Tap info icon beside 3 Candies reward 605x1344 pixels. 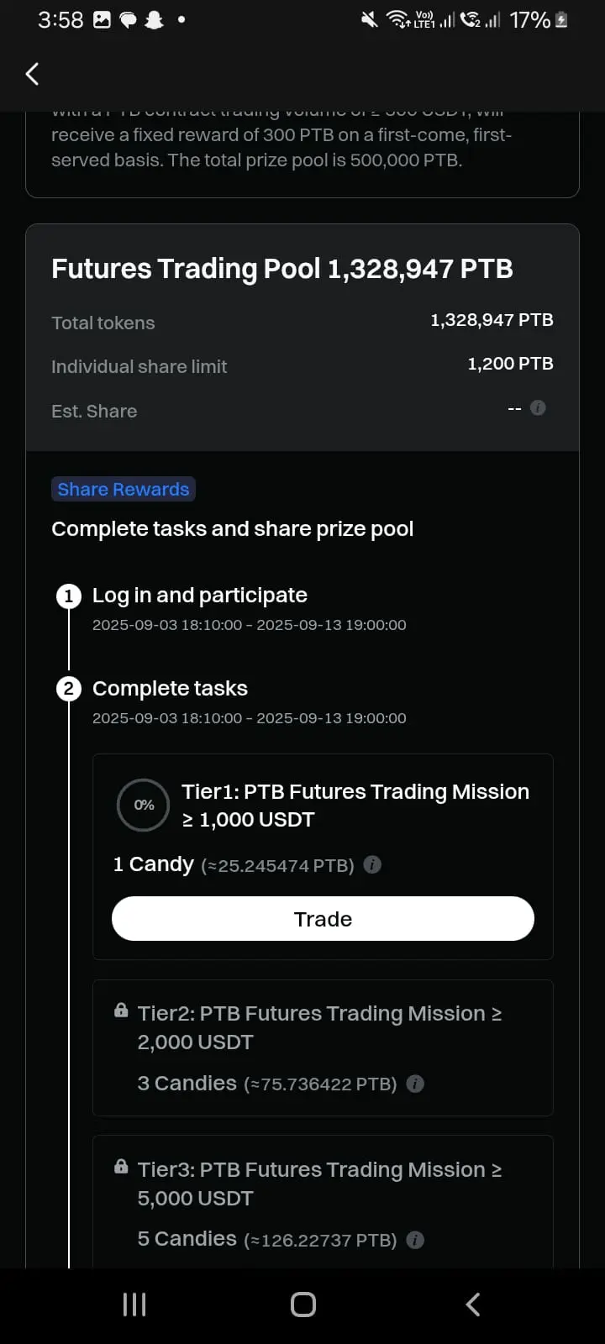coord(415,1084)
